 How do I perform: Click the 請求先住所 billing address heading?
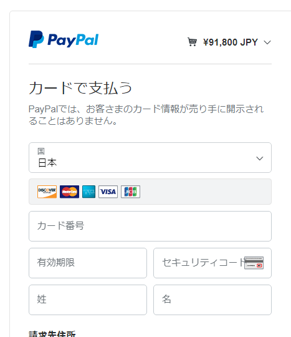click(52, 334)
